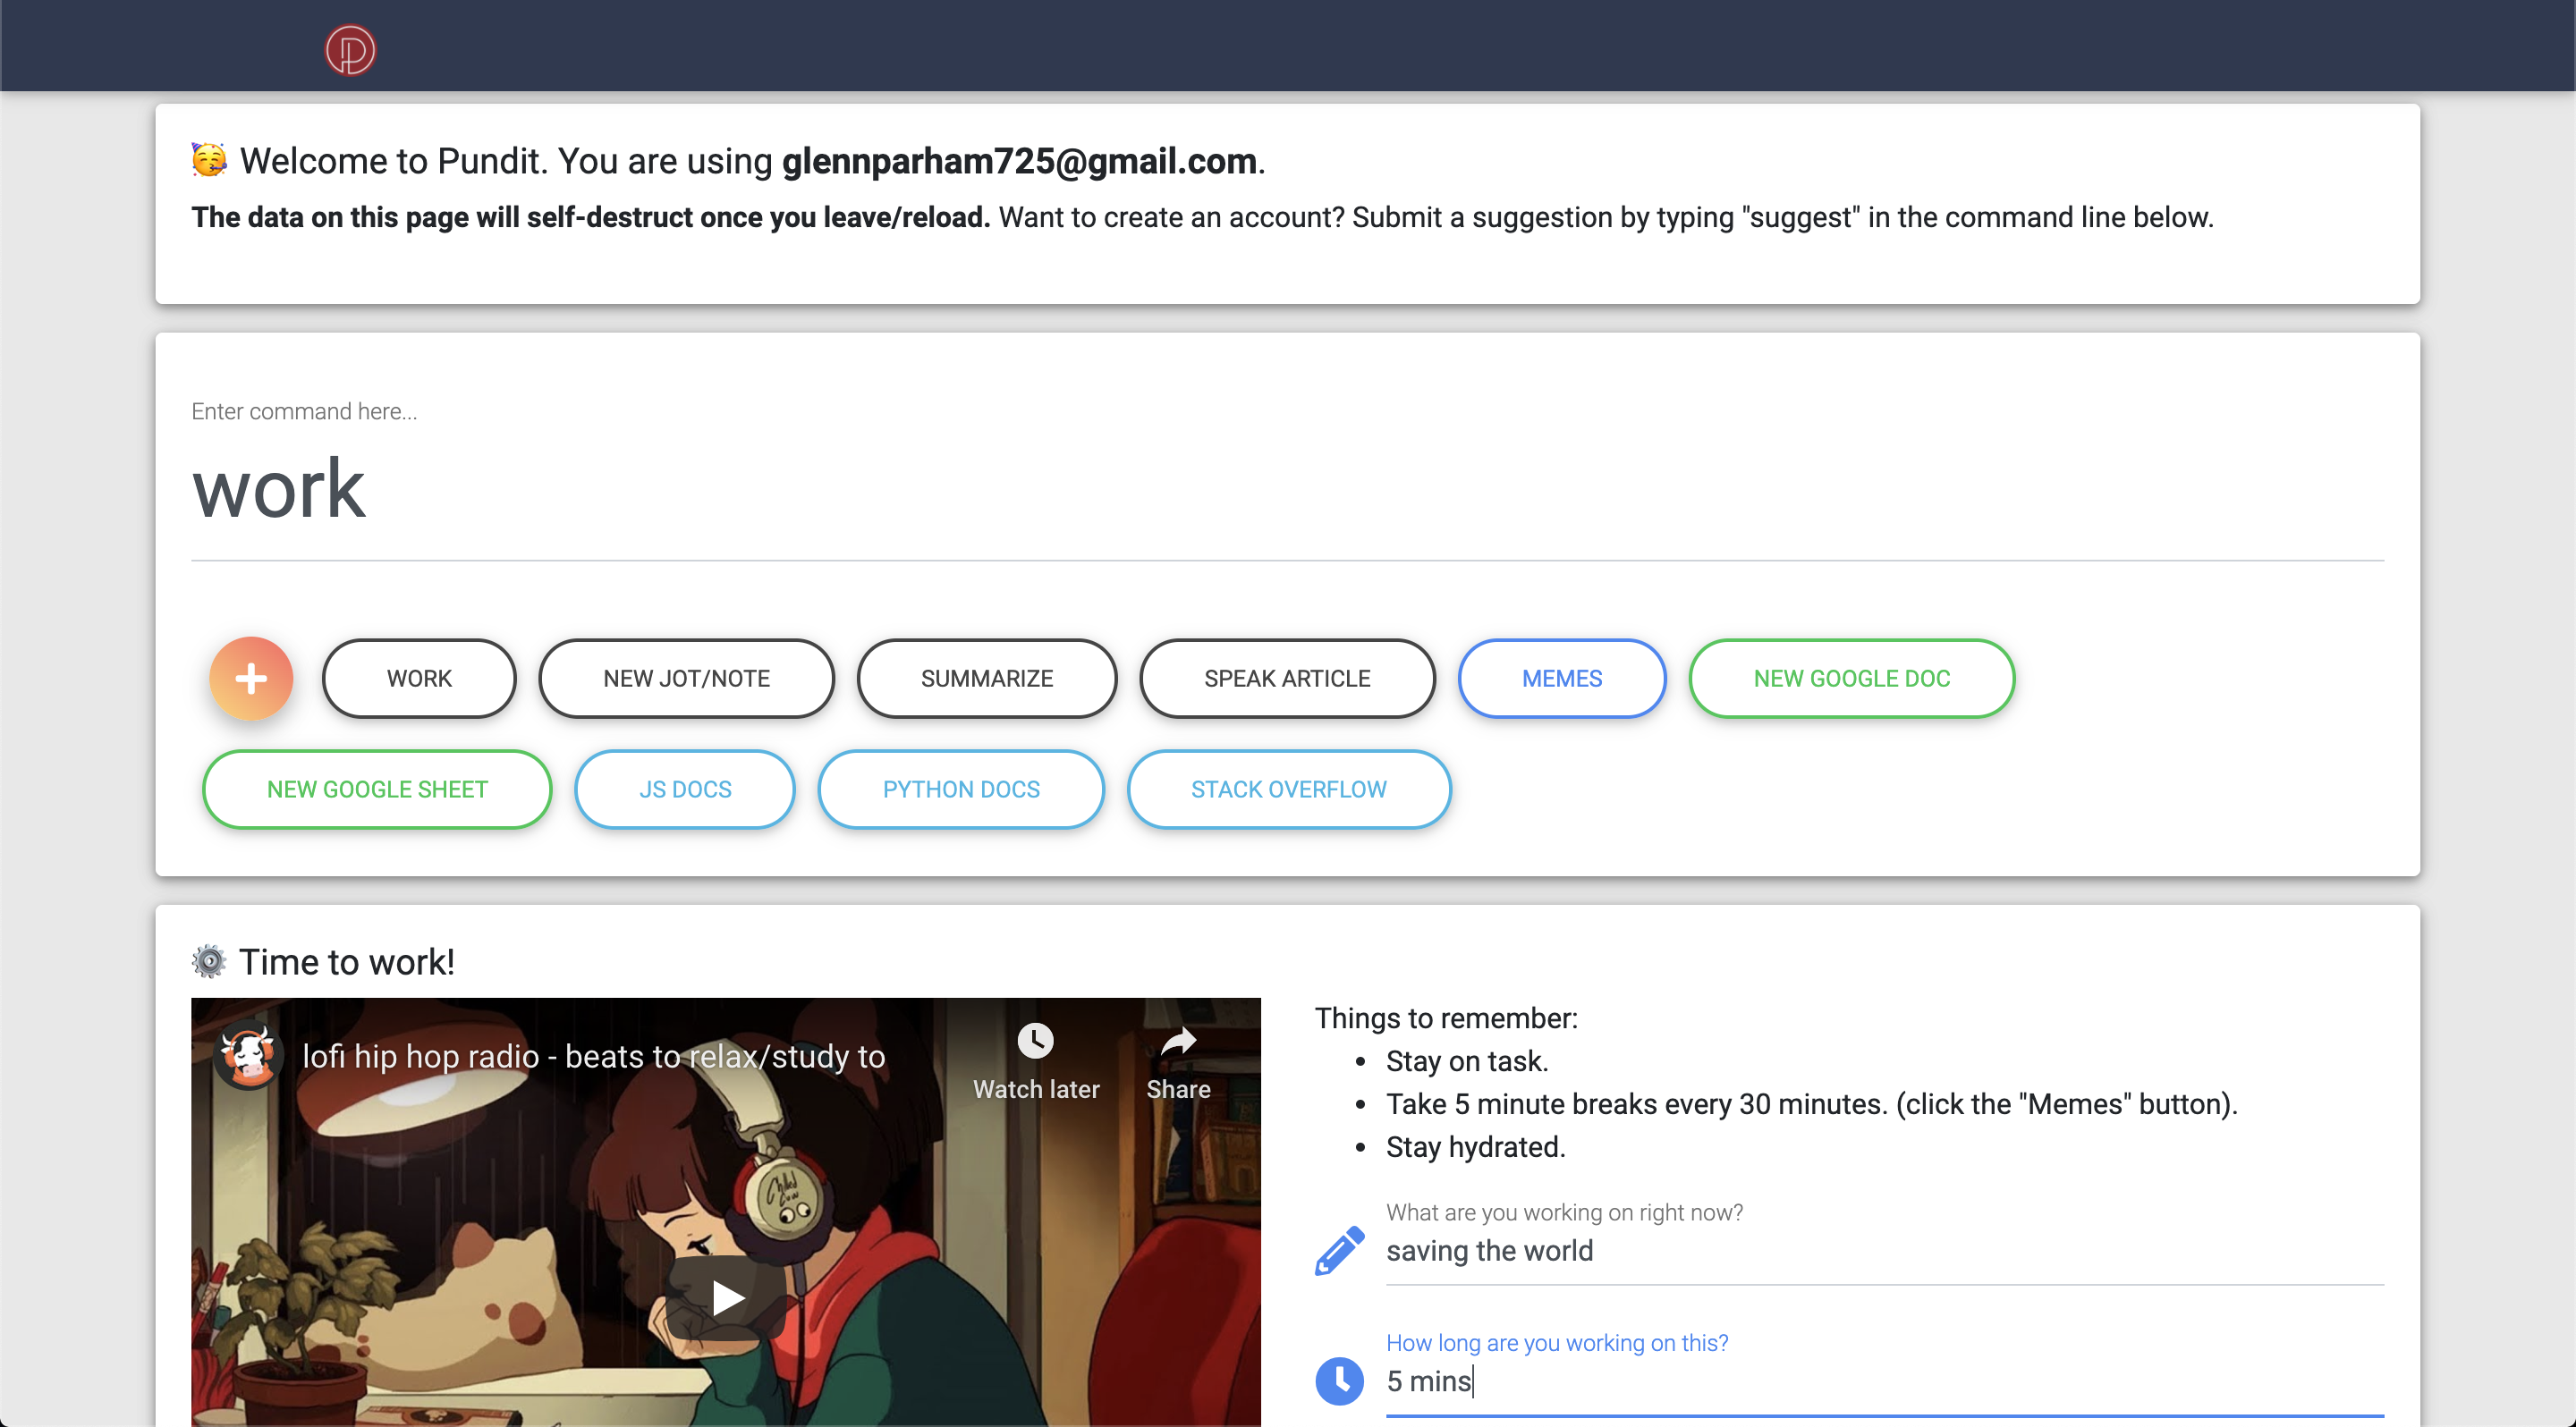
Task: Click the orange plus button
Action: coord(251,679)
